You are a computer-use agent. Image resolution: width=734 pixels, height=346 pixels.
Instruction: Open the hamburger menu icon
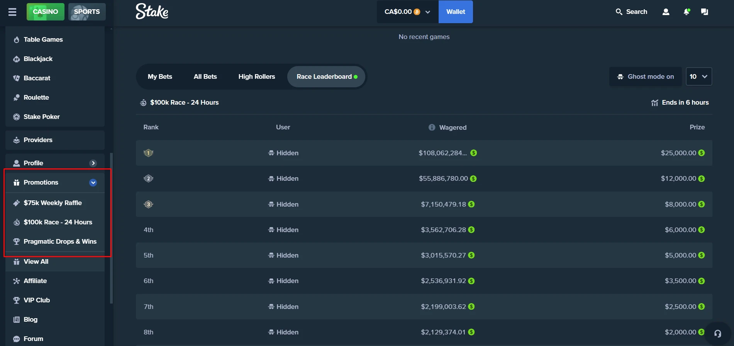12,12
